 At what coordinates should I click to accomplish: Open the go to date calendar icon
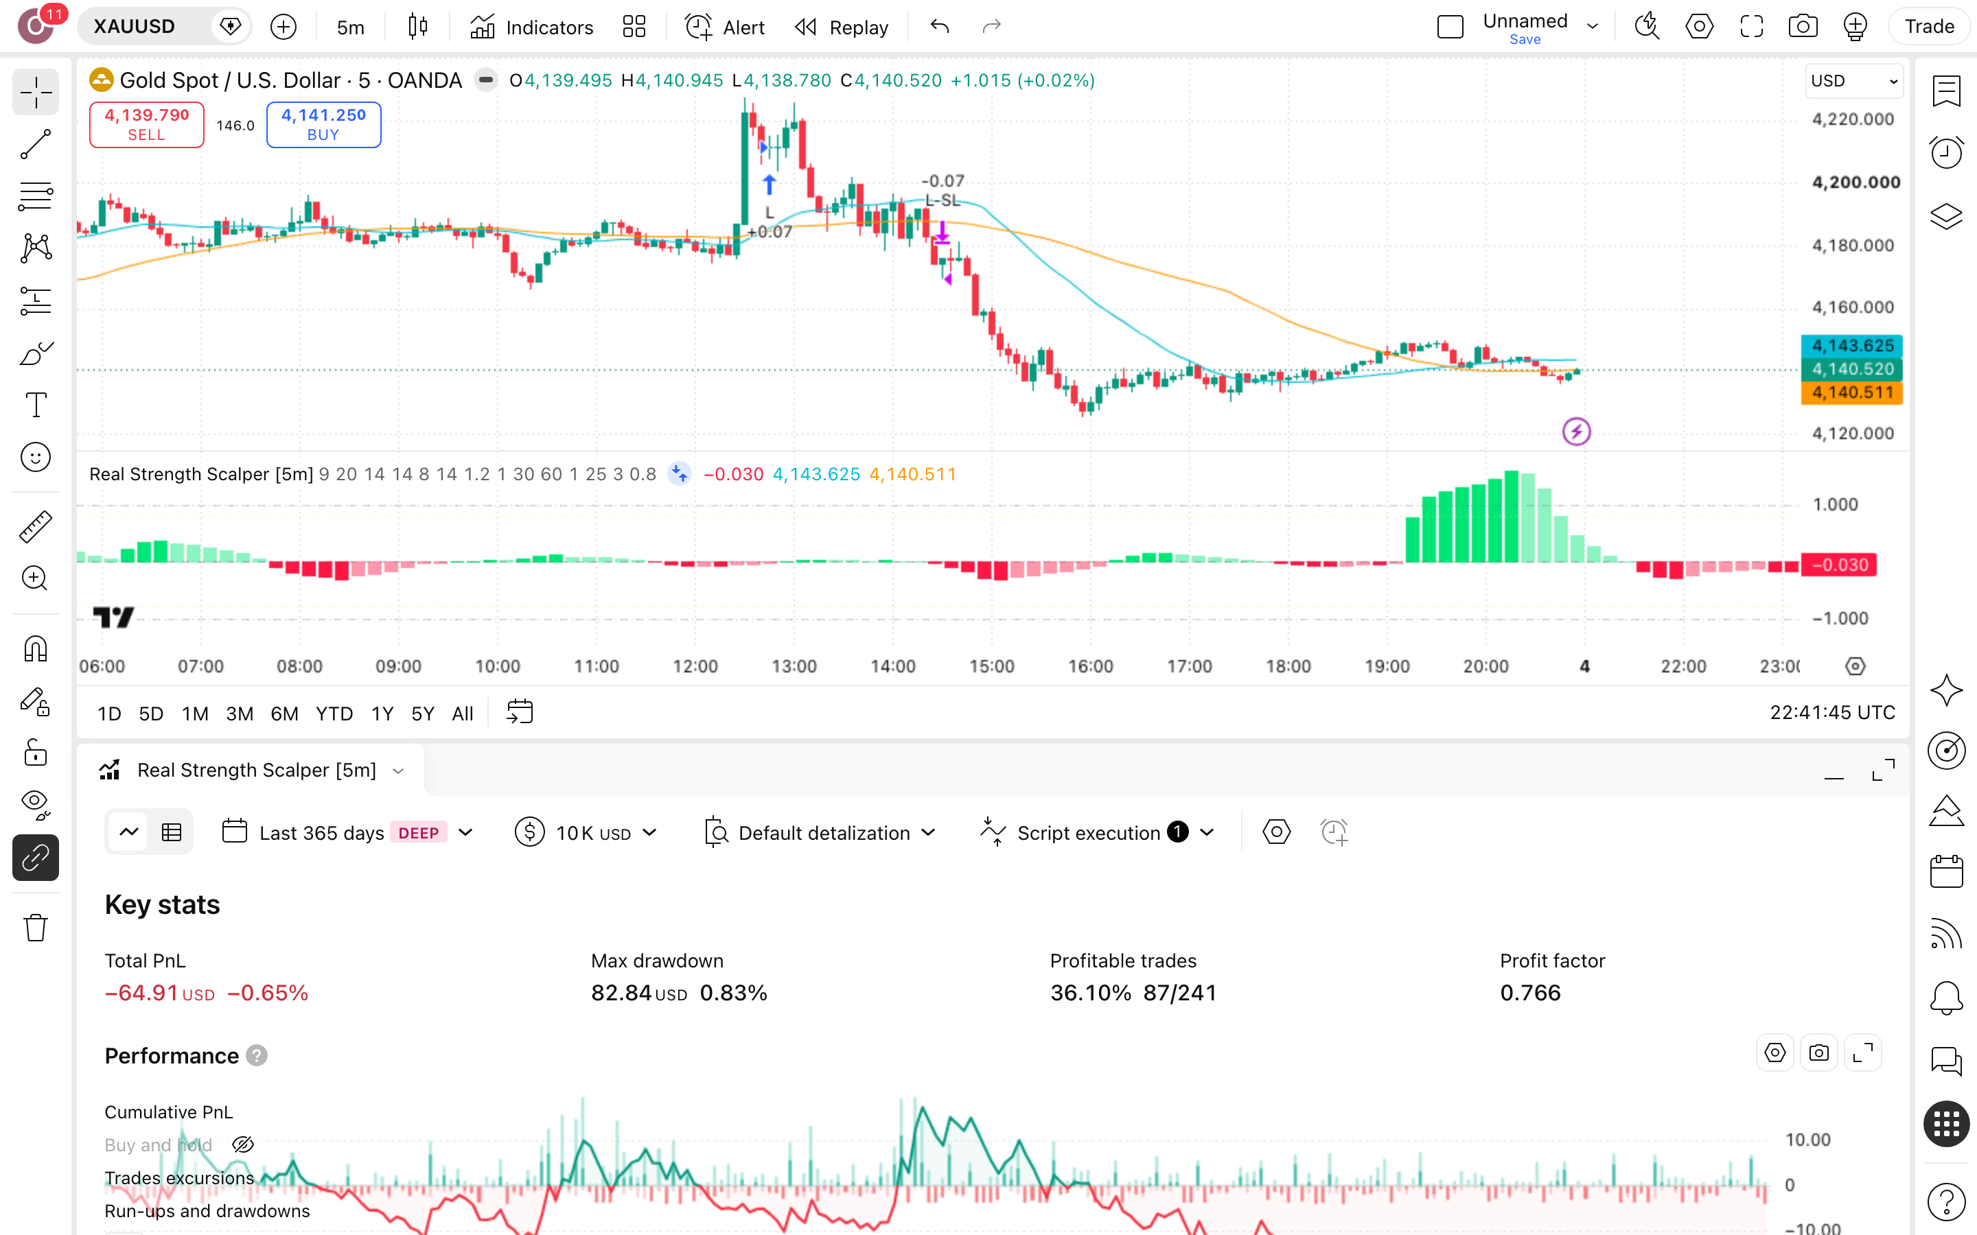[x=520, y=712]
